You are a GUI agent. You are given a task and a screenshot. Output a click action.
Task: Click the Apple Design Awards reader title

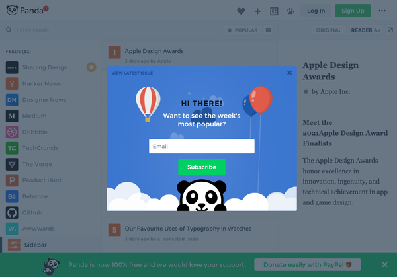click(x=330, y=71)
